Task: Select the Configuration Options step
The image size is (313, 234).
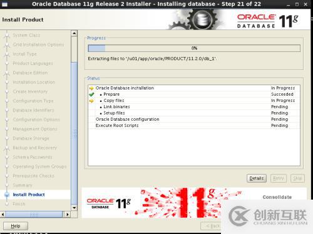Action: (x=36, y=120)
